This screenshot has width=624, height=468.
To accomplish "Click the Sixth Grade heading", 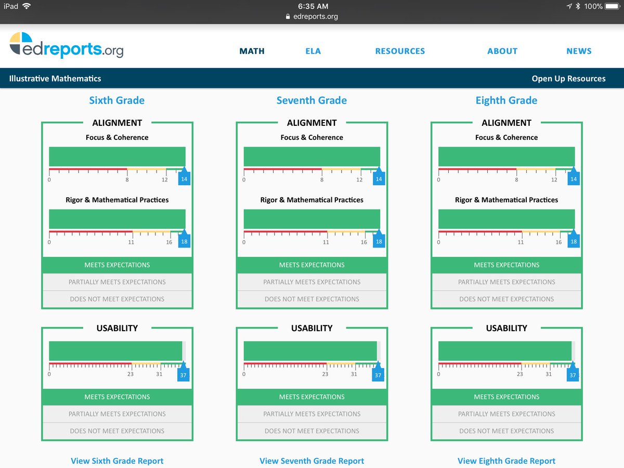I will [117, 100].
